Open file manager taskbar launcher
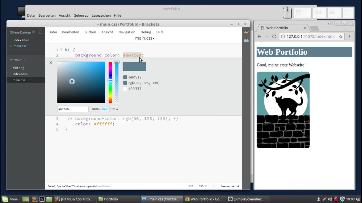 (49, 199)
